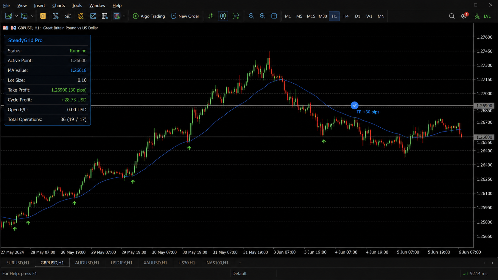This screenshot has height=280, width=498.
Task: Switch to MN timeframe
Action: (381, 16)
